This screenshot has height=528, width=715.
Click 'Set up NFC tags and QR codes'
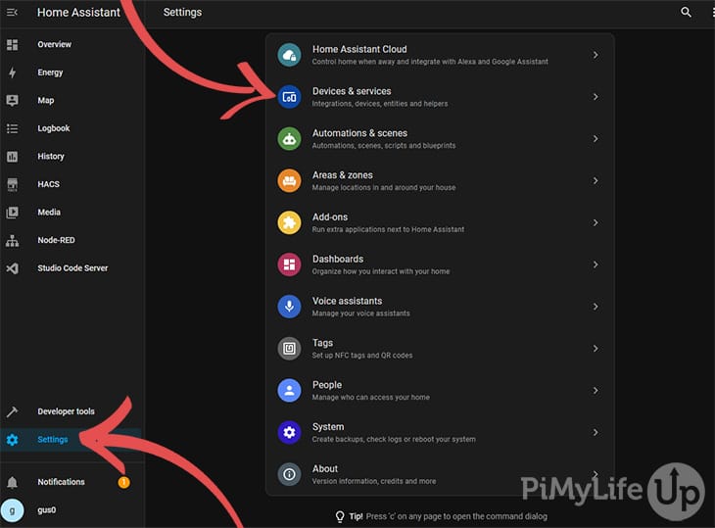[362, 356]
